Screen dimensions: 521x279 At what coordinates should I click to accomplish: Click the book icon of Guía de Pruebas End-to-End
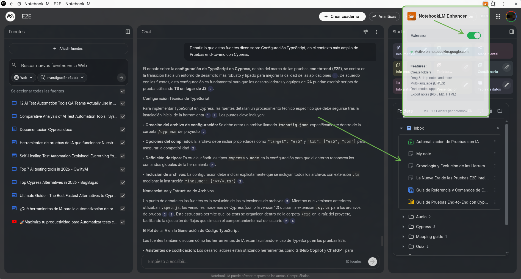(x=411, y=202)
